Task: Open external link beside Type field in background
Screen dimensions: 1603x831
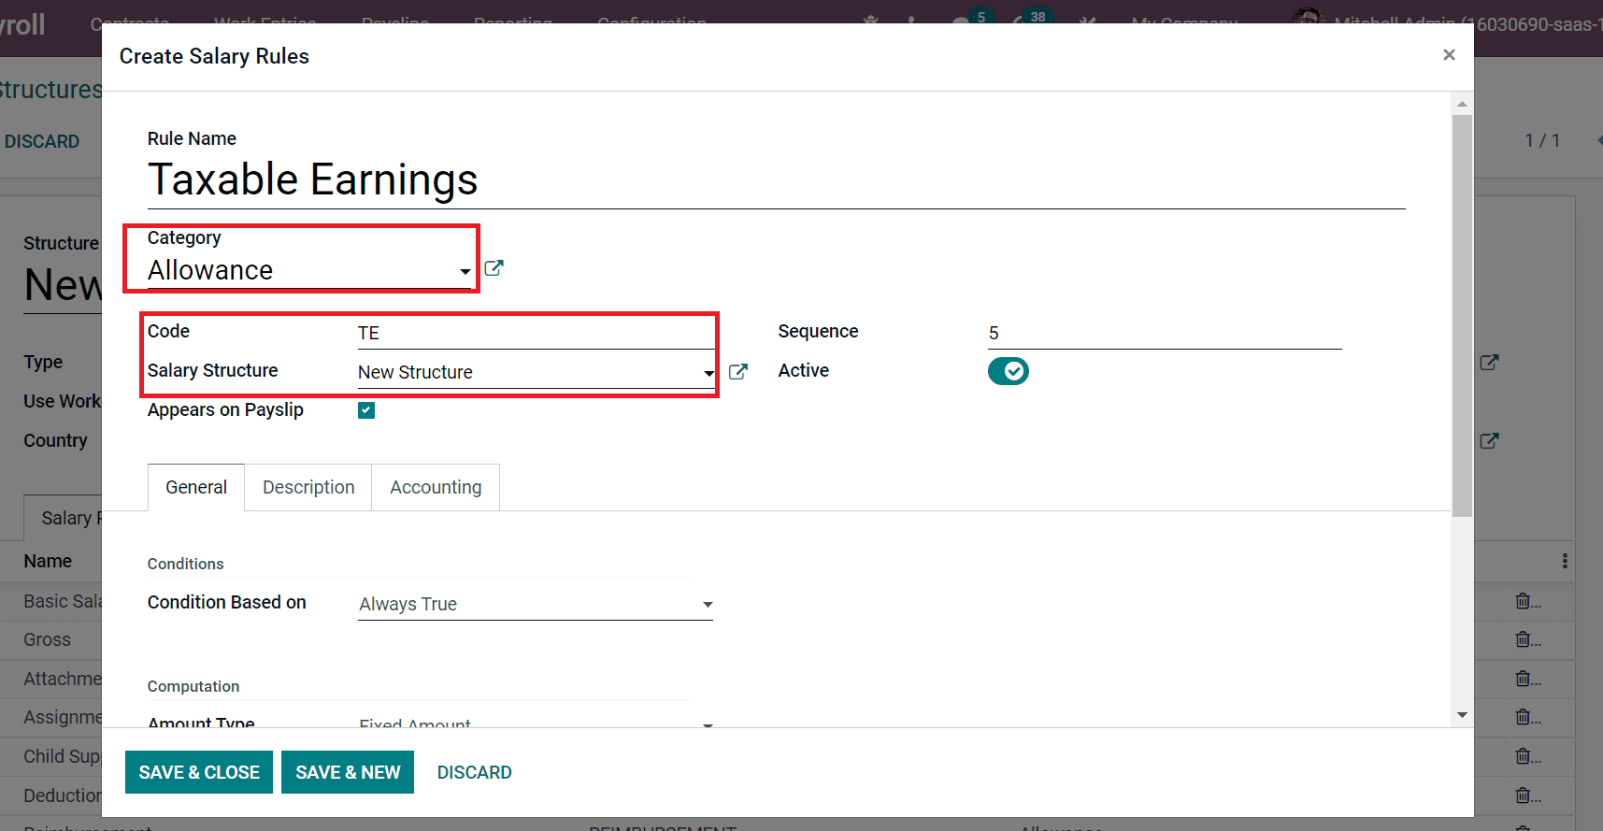Action: click(1490, 362)
